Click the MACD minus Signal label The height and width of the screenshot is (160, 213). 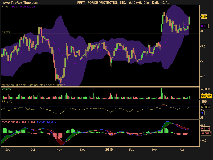click(x=15, y=122)
